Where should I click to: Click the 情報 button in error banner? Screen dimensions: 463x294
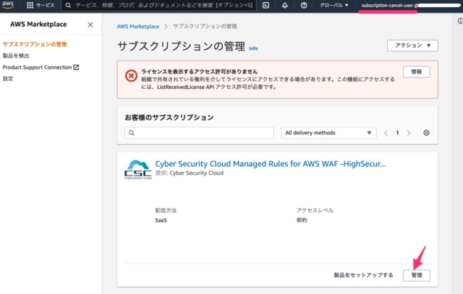pos(417,72)
